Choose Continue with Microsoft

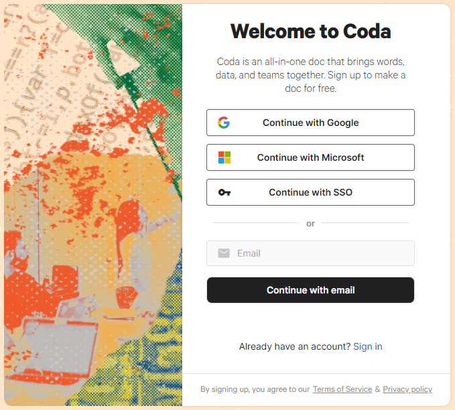[310, 157]
